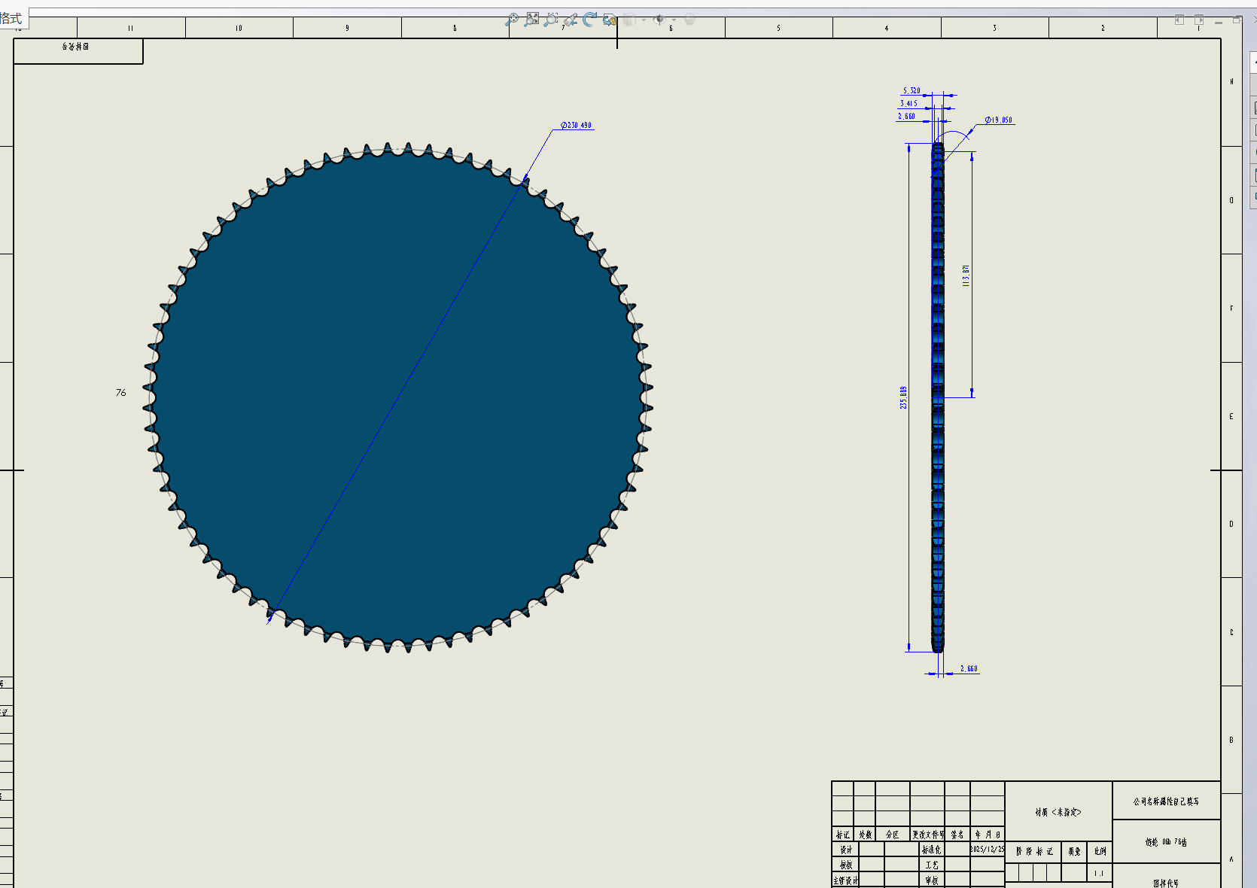
Task: Click the 材质 <未指定> title block cell
Action: click(x=1058, y=811)
